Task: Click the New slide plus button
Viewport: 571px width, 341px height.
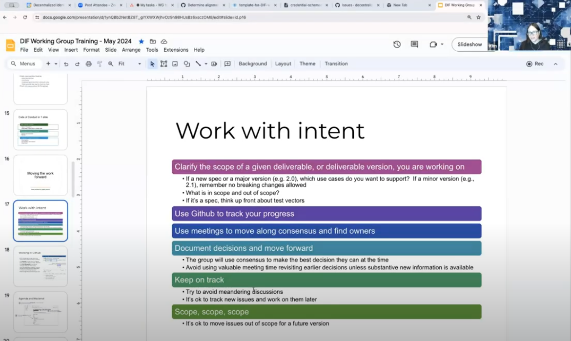Action: (x=48, y=64)
